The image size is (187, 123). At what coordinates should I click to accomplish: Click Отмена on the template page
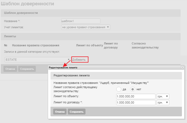click(10, 69)
